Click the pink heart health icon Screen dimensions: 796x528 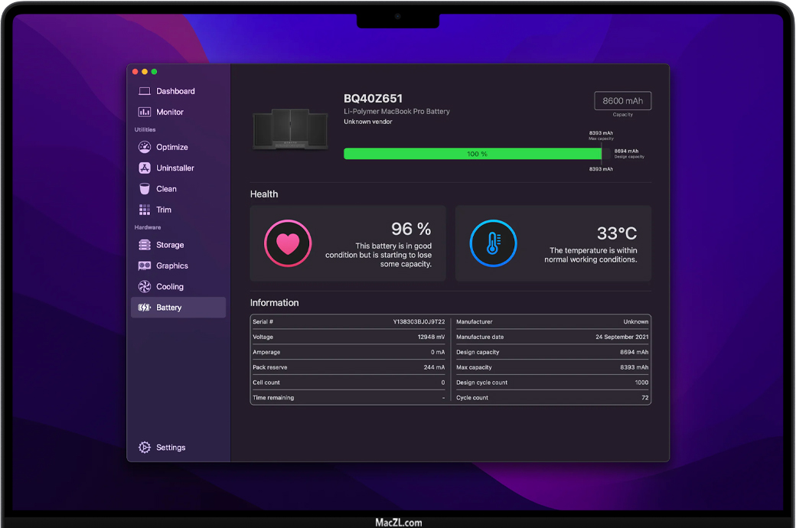pyautogui.click(x=288, y=243)
